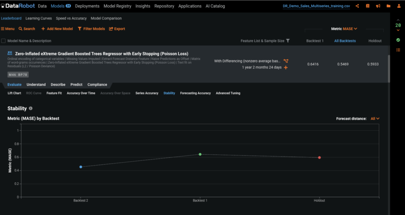Open the Models tab
The width and height of the screenshot is (405, 215).
61,6
